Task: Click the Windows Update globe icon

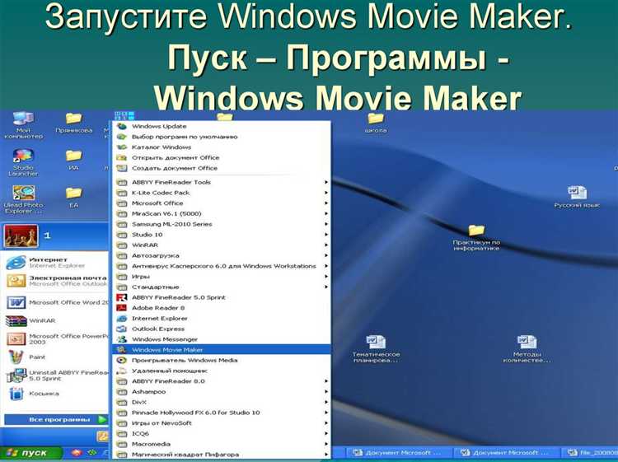Action: (122, 127)
